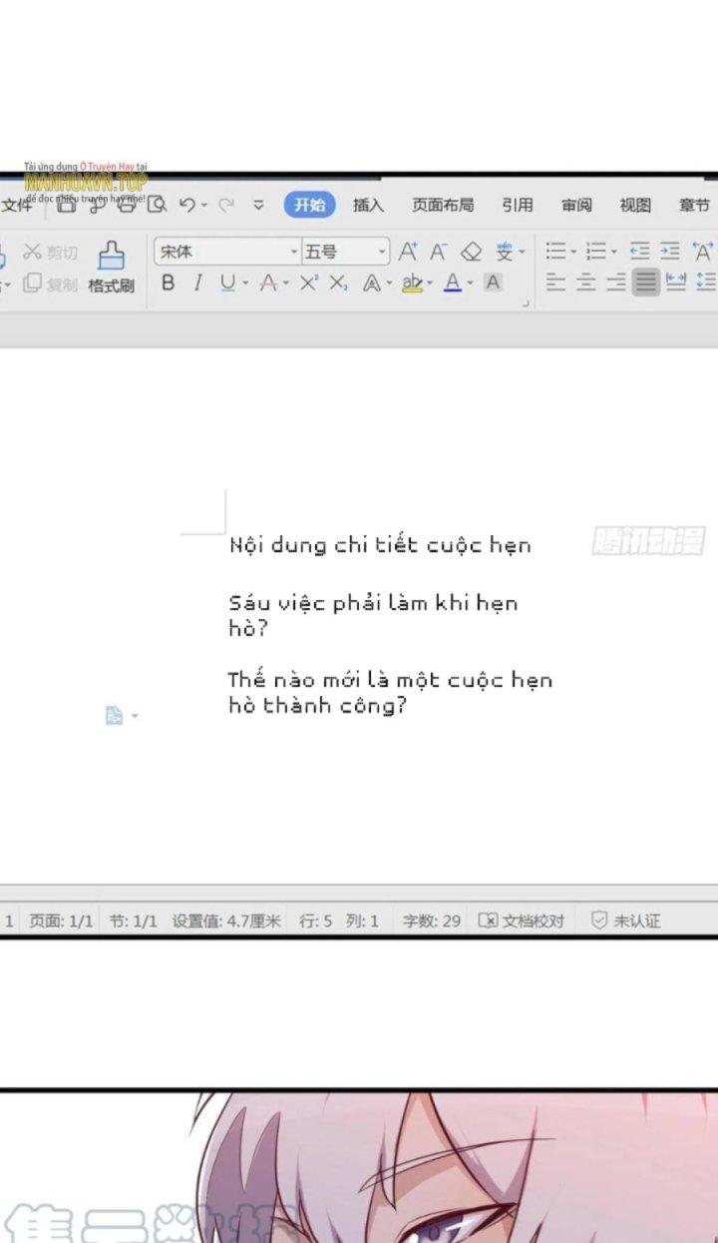Screen dimensions: 718x1243
Task: Click the decrease indent icon
Action: (639, 252)
